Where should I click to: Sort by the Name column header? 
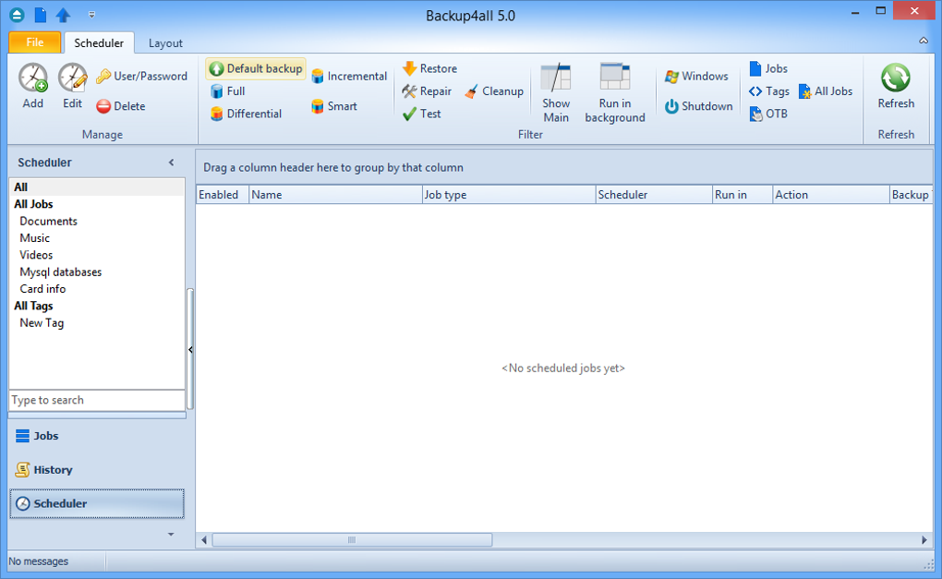click(335, 195)
